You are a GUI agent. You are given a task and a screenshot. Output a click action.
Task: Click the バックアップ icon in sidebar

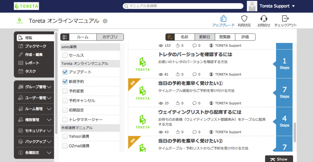[21, 142]
